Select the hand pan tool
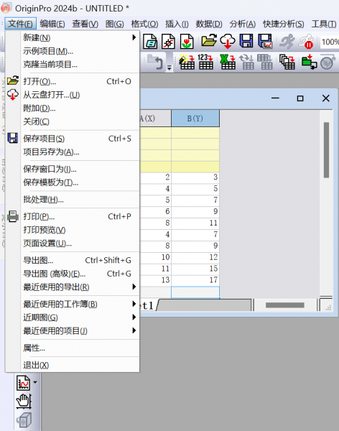This screenshot has width=339, height=431. point(24,402)
